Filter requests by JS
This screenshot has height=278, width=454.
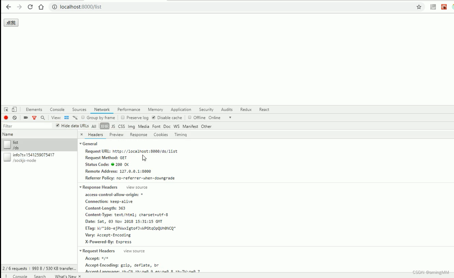pyautogui.click(x=113, y=126)
